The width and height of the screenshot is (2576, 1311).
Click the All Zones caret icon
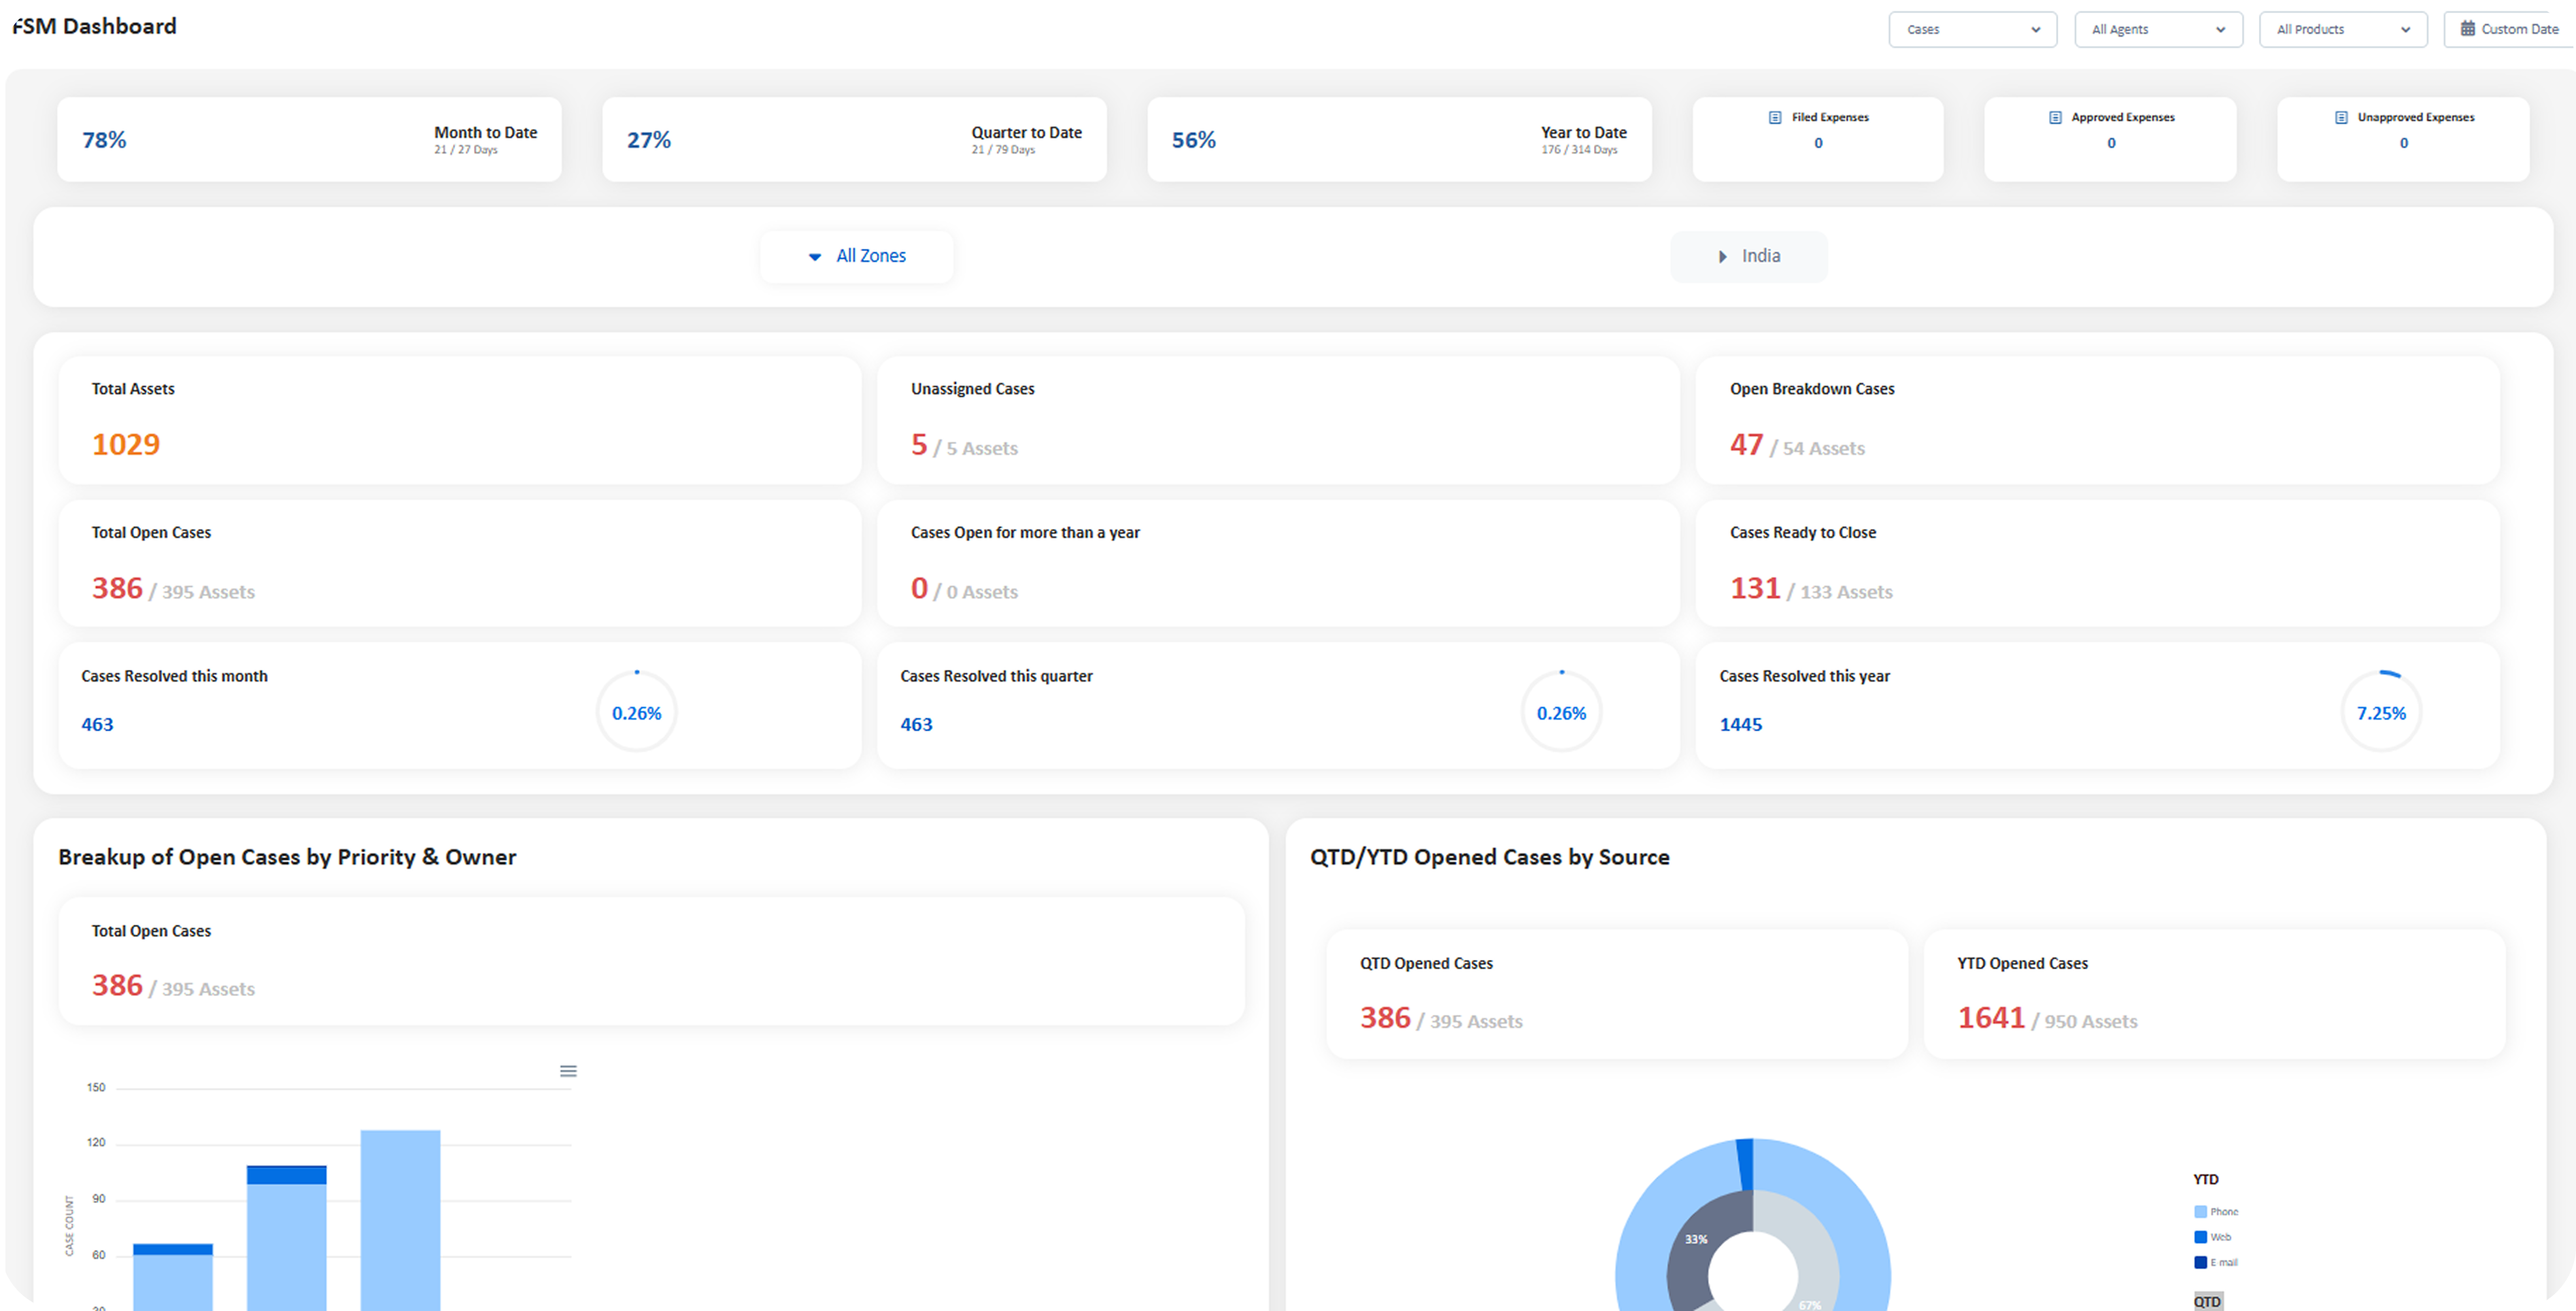click(x=814, y=257)
